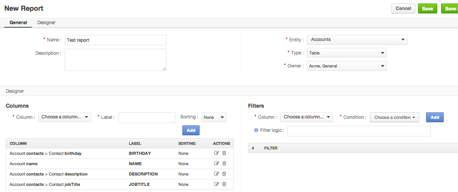Open Choose a condition dropdown in Filters

(x=394, y=118)
